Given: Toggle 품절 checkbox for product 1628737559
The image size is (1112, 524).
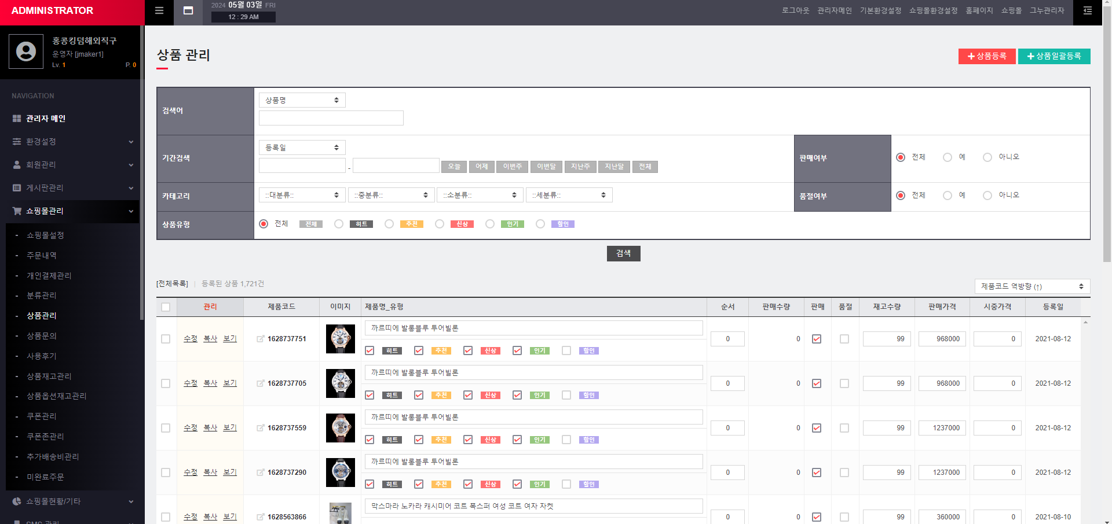Looking at the screenshot, I should 844,428.
